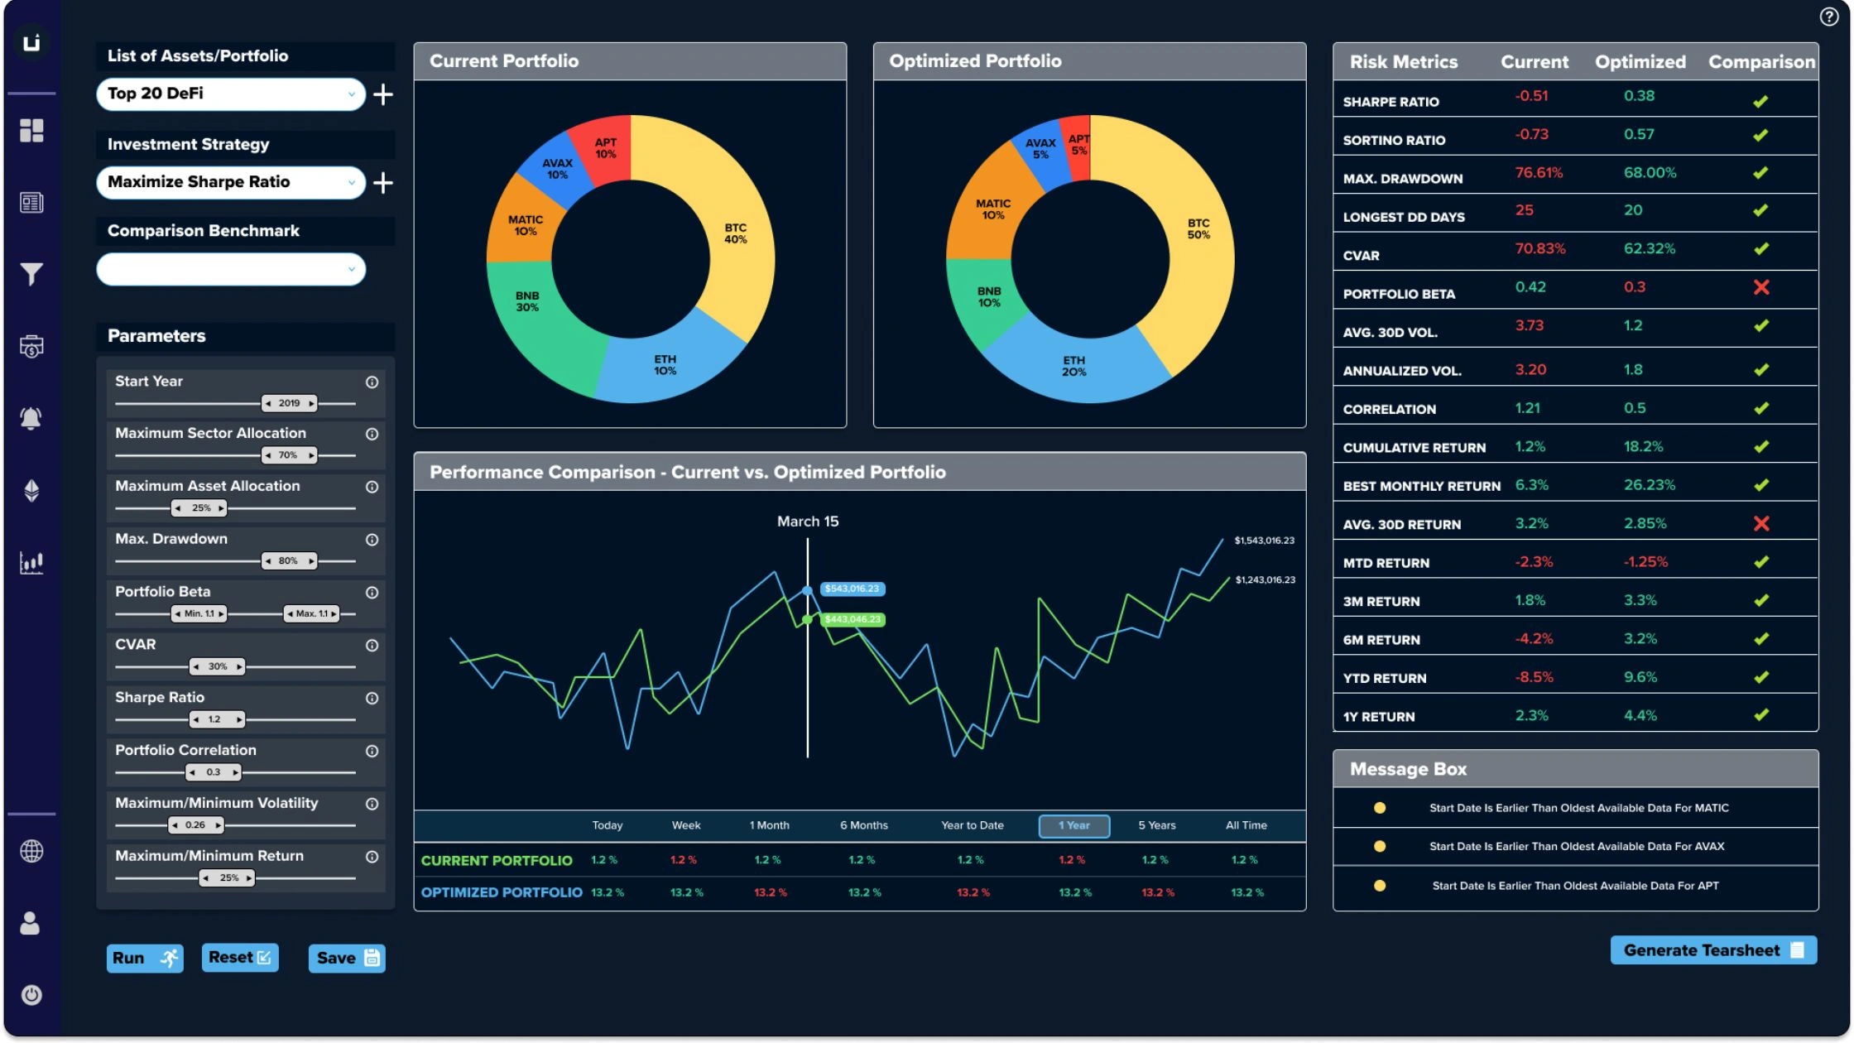The height and width of the screenshot is (1043, 1854).
Task: Click the globe icon in sidebar
Action: 31,851
